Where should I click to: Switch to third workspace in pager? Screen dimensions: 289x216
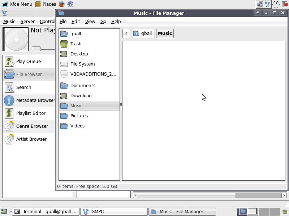(x=264, y=212)
